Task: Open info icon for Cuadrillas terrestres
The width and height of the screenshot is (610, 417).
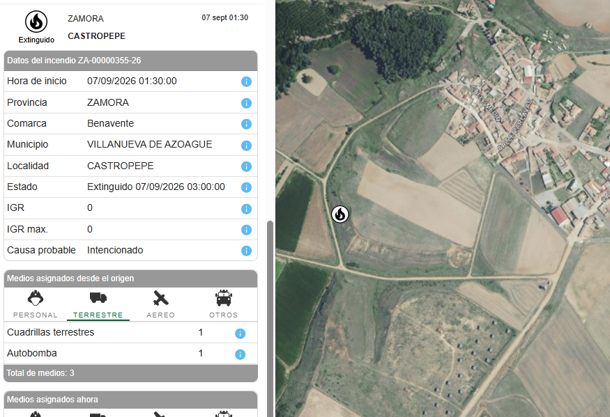Action: [240, 333]
